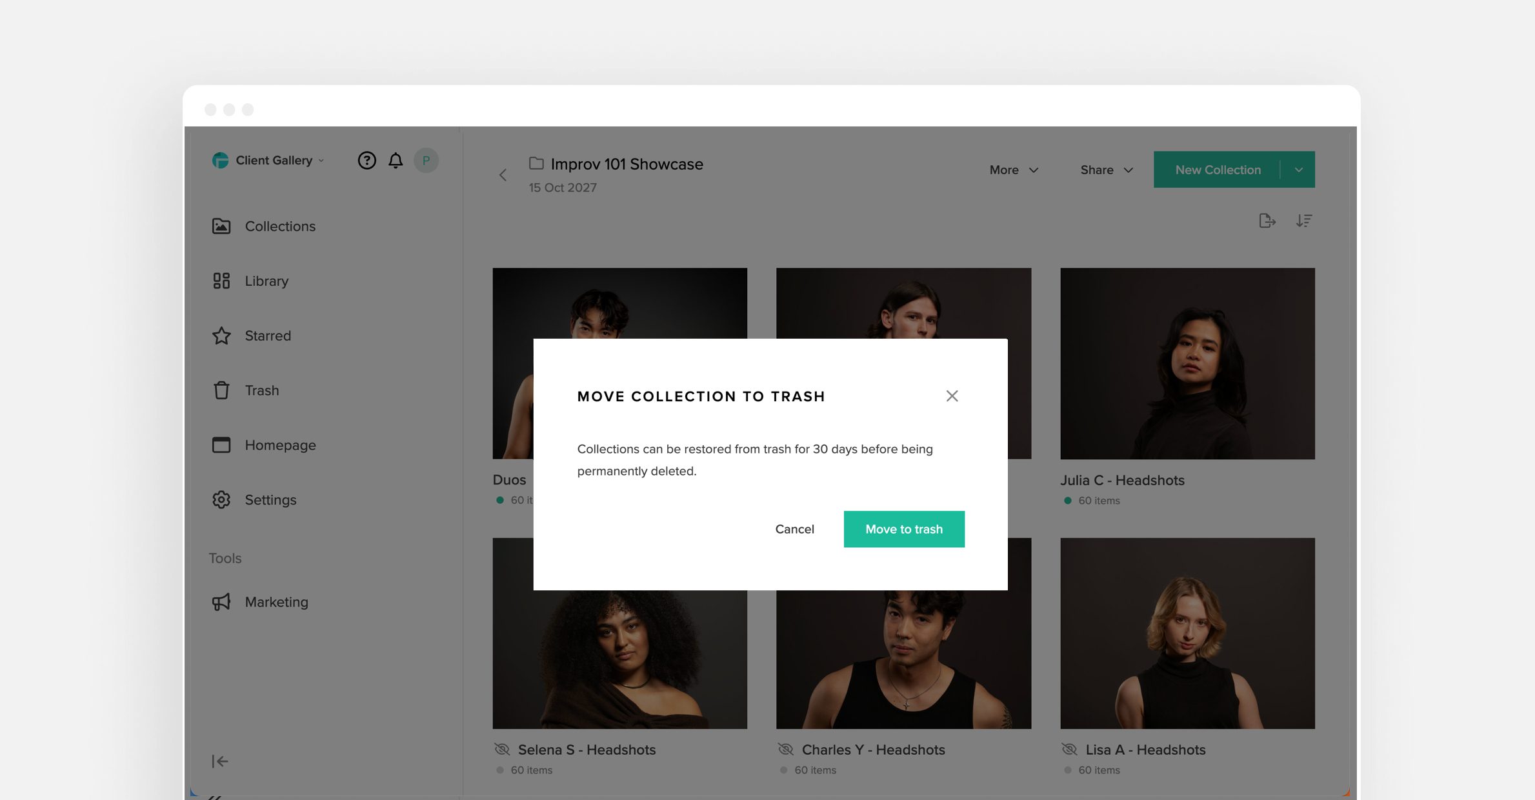Click the folder icon beside Improv 101 Showcase
The image size is (1535, 800).
[536, 163]
